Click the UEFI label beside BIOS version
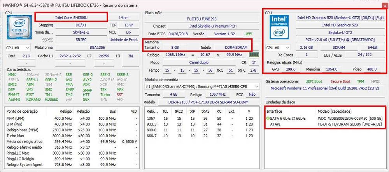The image size is (389, 172). [x=248, y=34]
